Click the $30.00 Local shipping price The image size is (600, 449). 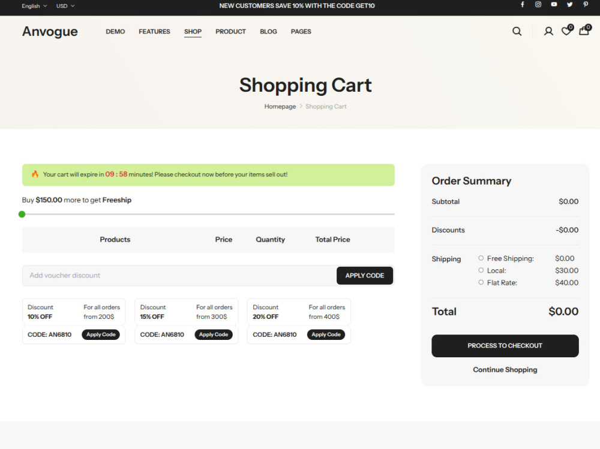(567, 270)
